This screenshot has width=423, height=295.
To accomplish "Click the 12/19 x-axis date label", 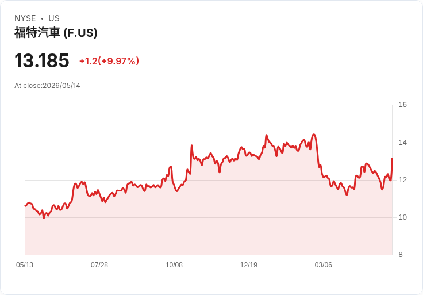I will coord(249,265).
